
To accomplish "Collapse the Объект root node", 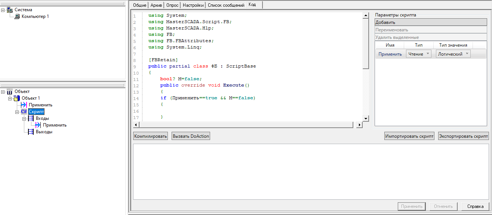I will (x=3, y=91).
